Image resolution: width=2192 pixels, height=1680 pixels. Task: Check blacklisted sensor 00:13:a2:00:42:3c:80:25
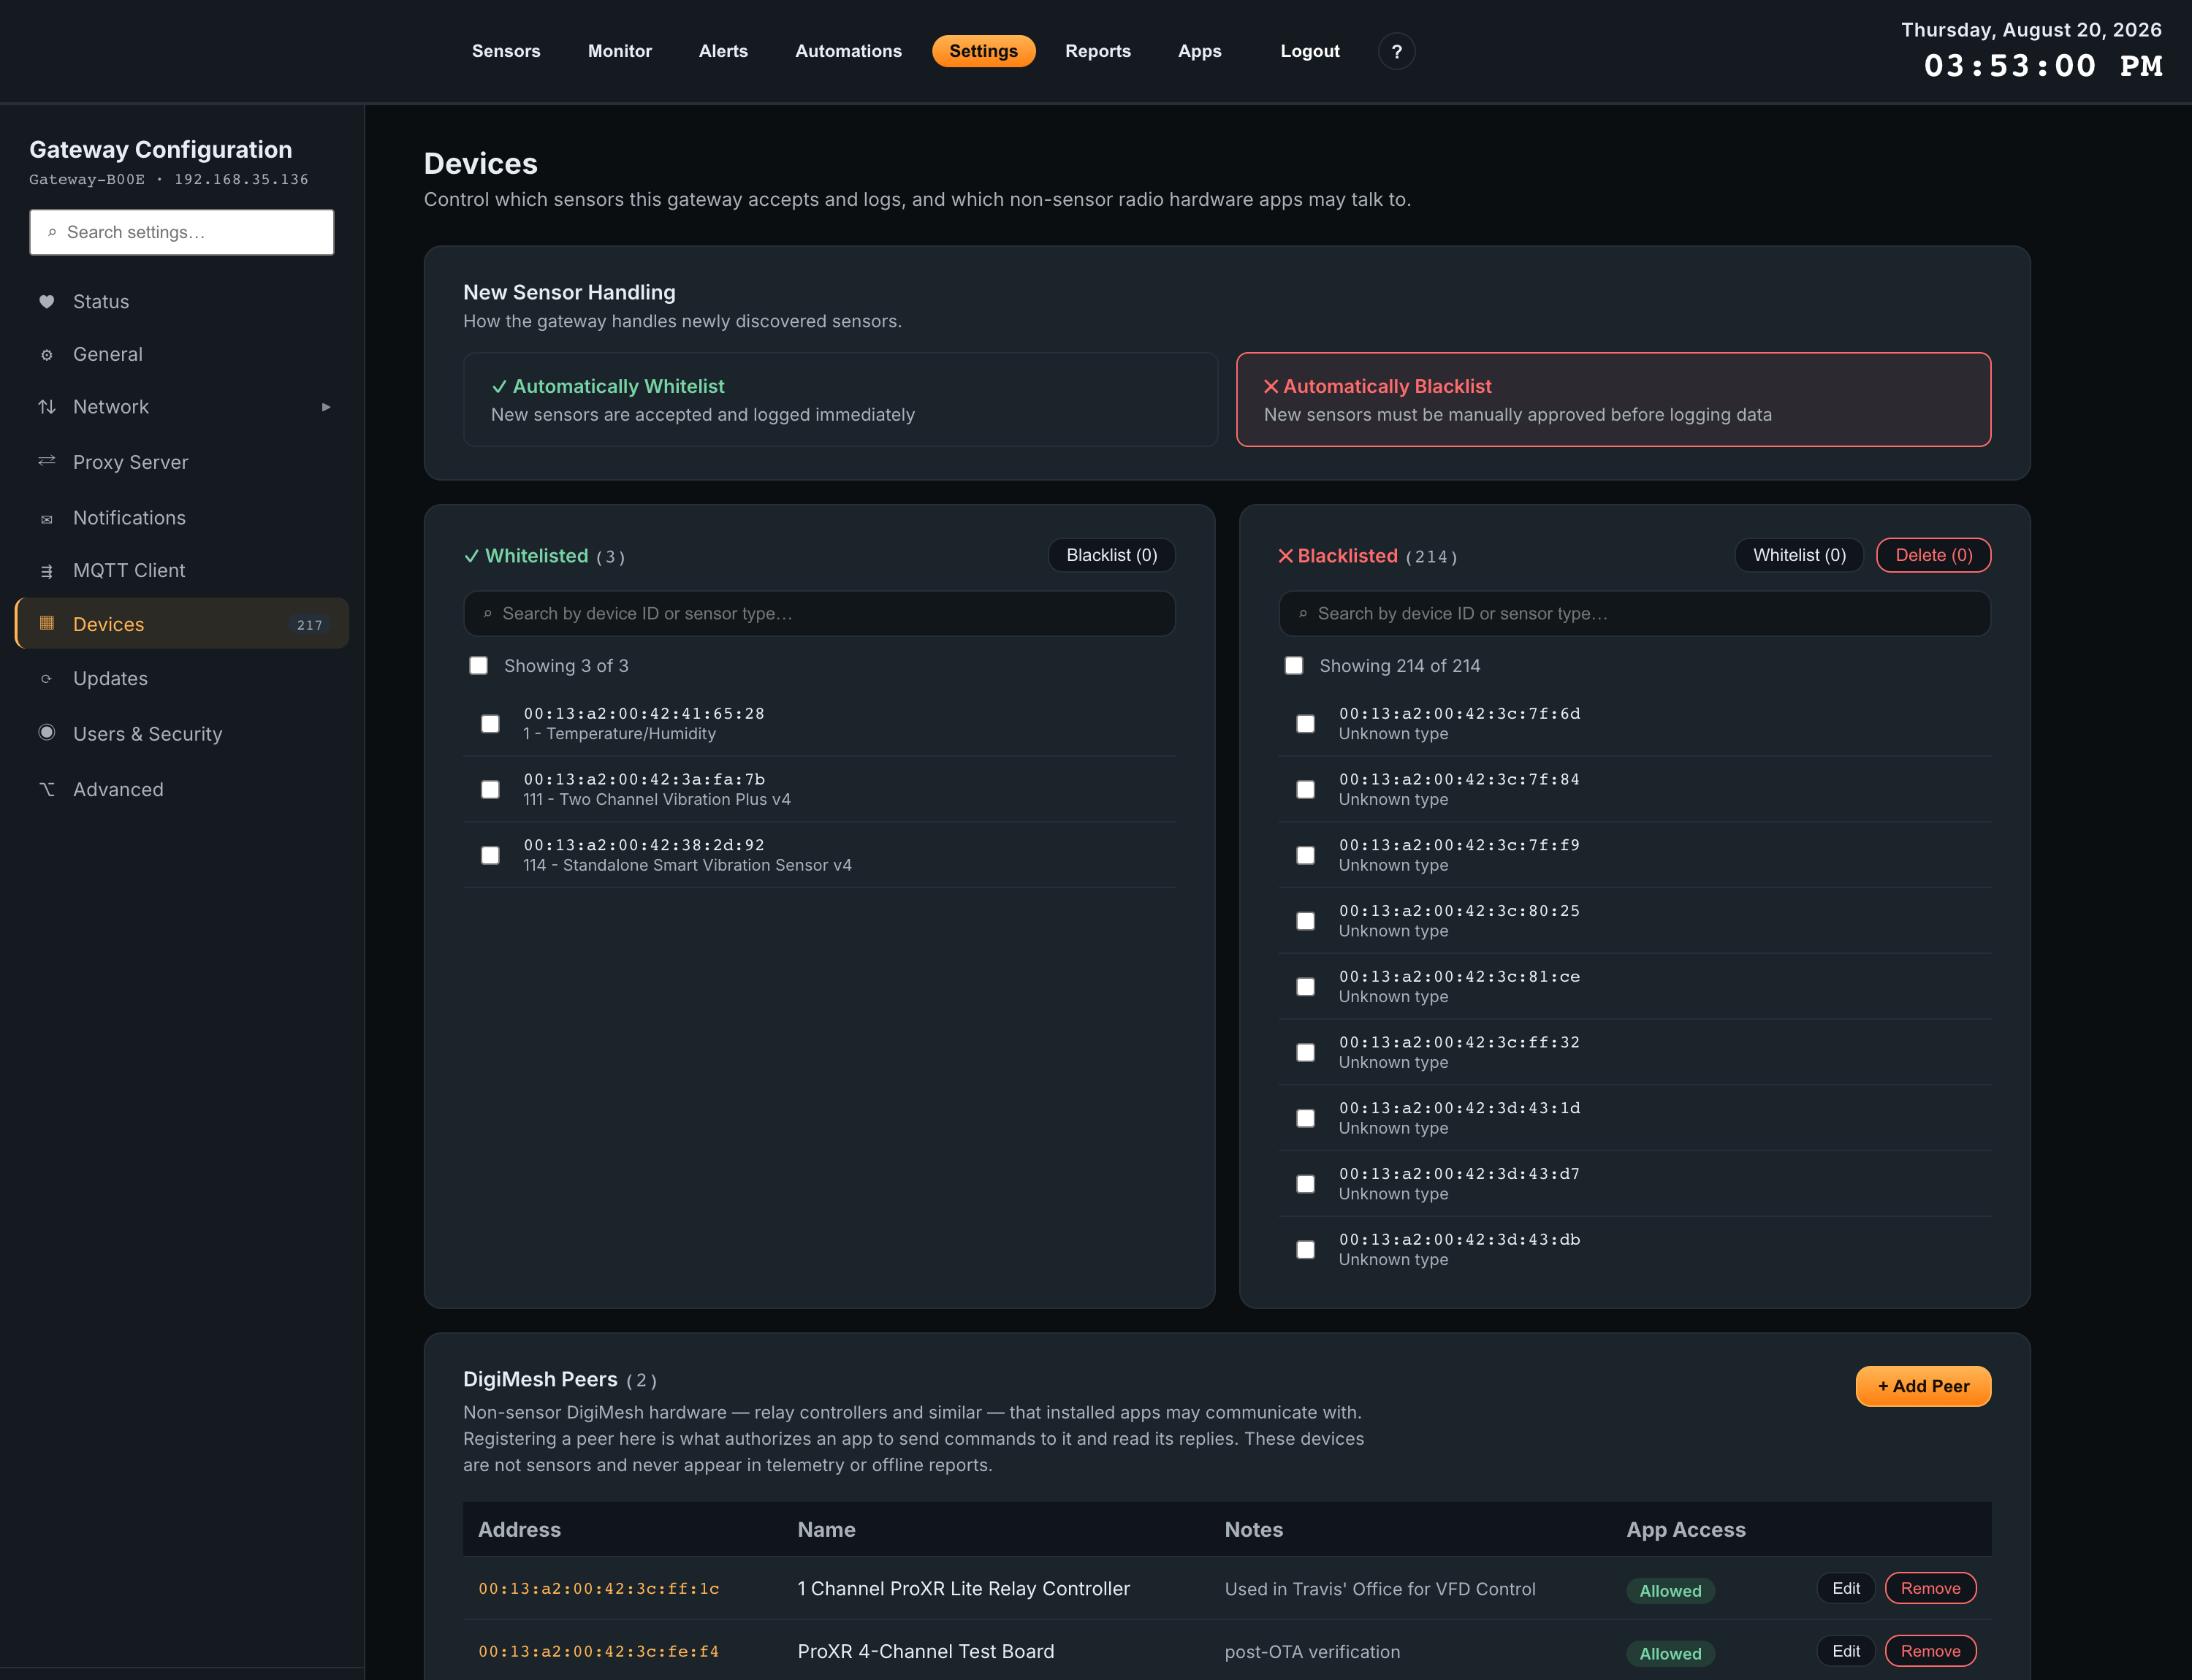1306,921
